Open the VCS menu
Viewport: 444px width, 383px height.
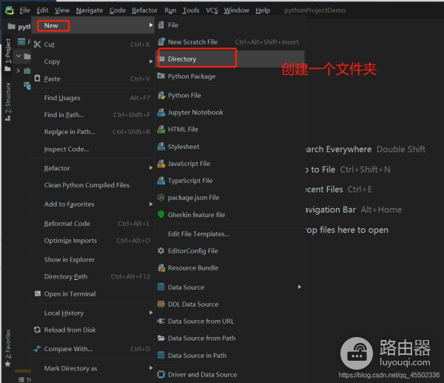point(212,10)
